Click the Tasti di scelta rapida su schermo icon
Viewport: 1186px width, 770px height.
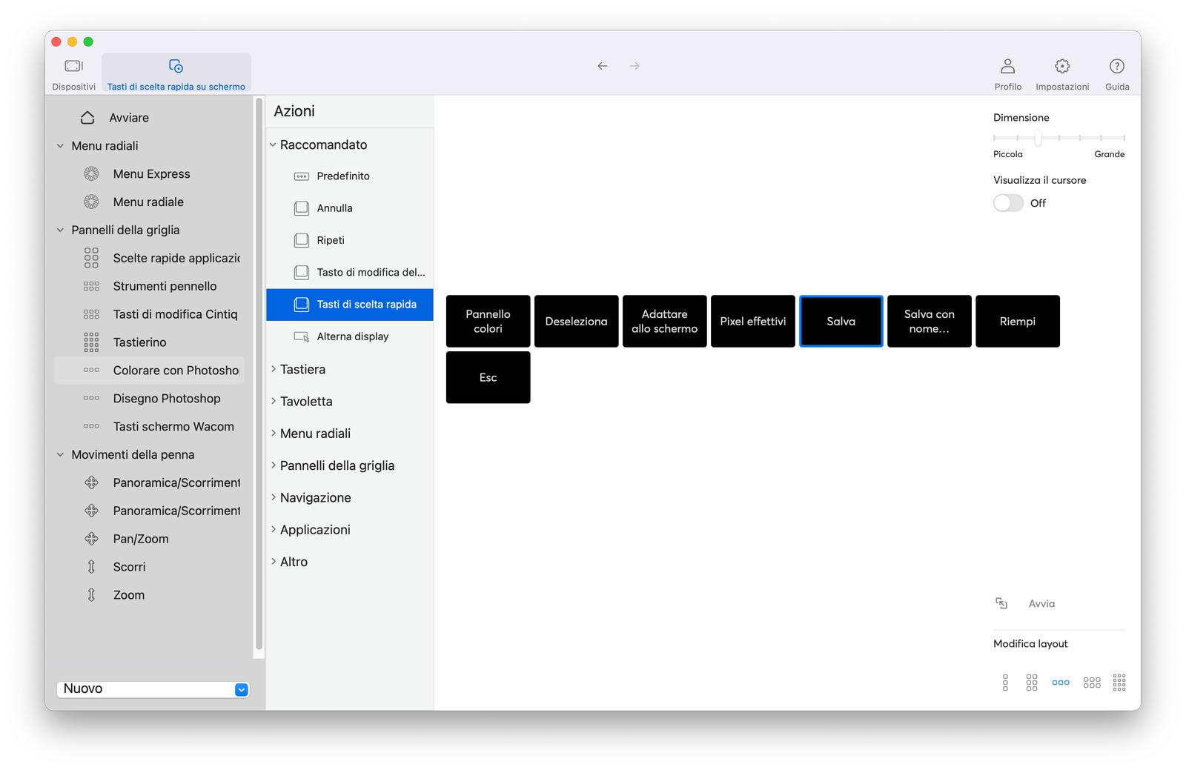176,66
